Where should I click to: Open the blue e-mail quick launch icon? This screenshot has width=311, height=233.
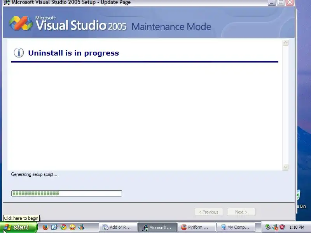click(54, 227)
